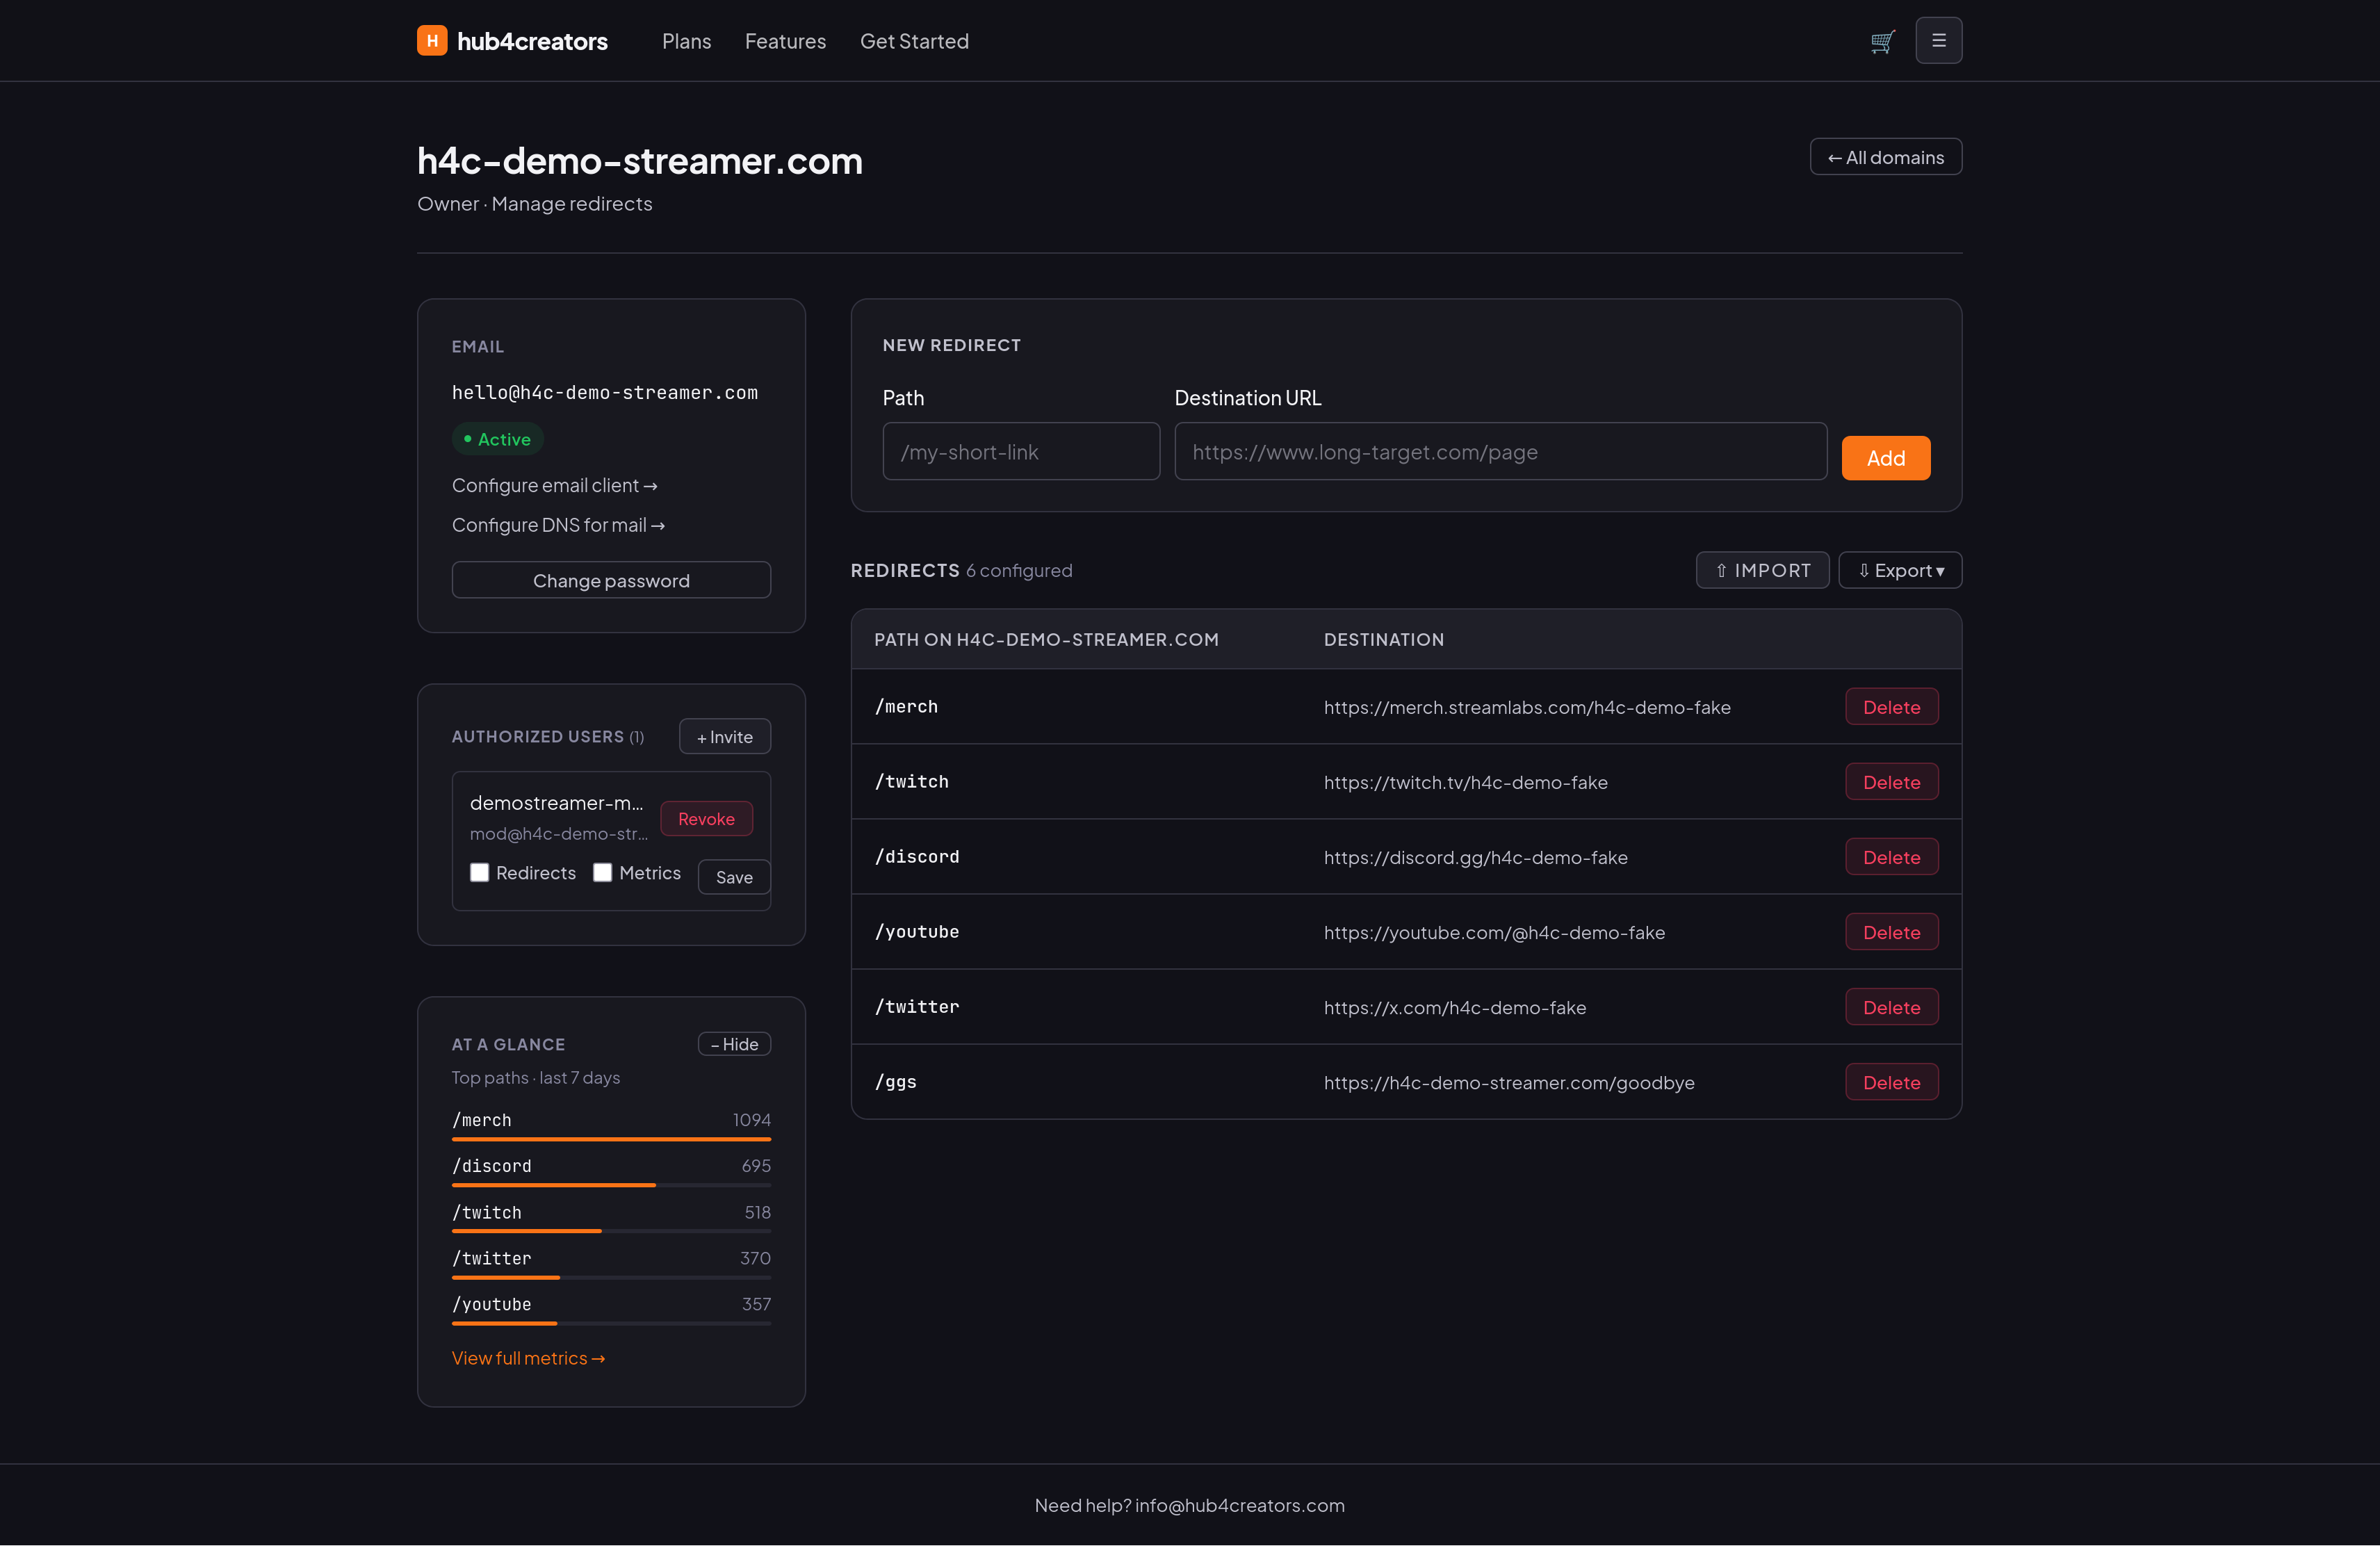Save authorized user permissions
Screen dimensions: 2380x1546
tap(734, 877)
